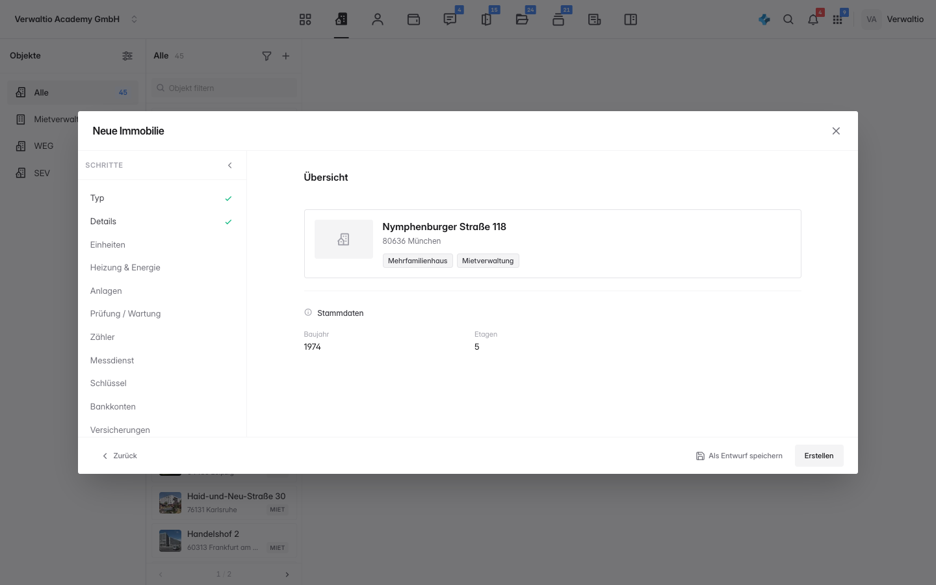
Task: Select the Schlüssel step
Action: 162,383
